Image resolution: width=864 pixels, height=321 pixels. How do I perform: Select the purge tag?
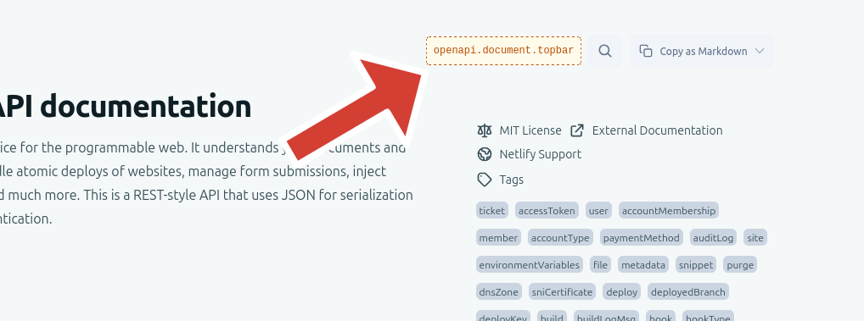pos(740,264)
